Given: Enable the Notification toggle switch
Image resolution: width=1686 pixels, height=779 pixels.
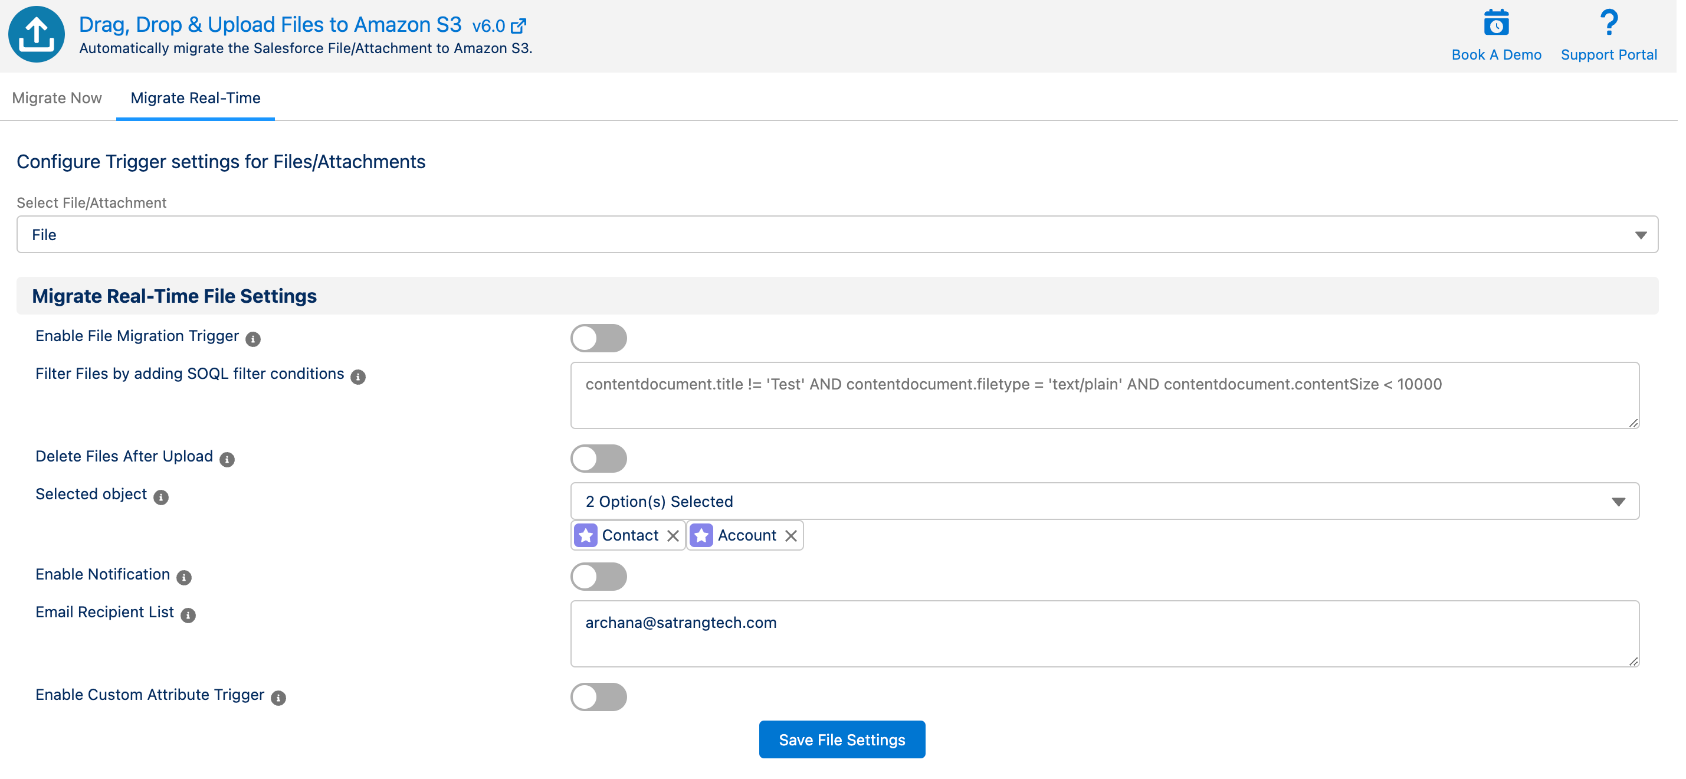Looking at the screenshot, I should pyautogui.click(x=598, y=576).
